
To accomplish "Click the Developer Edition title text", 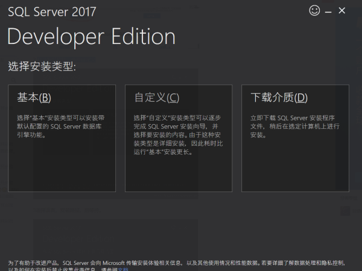I will point(92,36).
